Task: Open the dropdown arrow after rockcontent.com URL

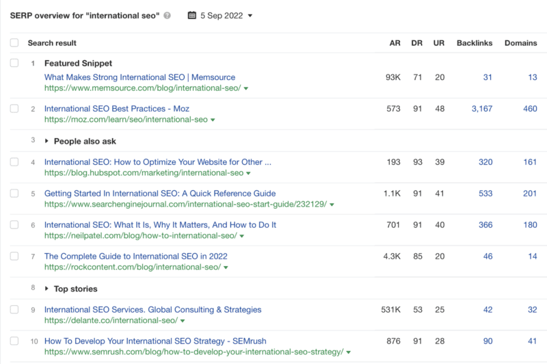Action: (x=226, y=268)
